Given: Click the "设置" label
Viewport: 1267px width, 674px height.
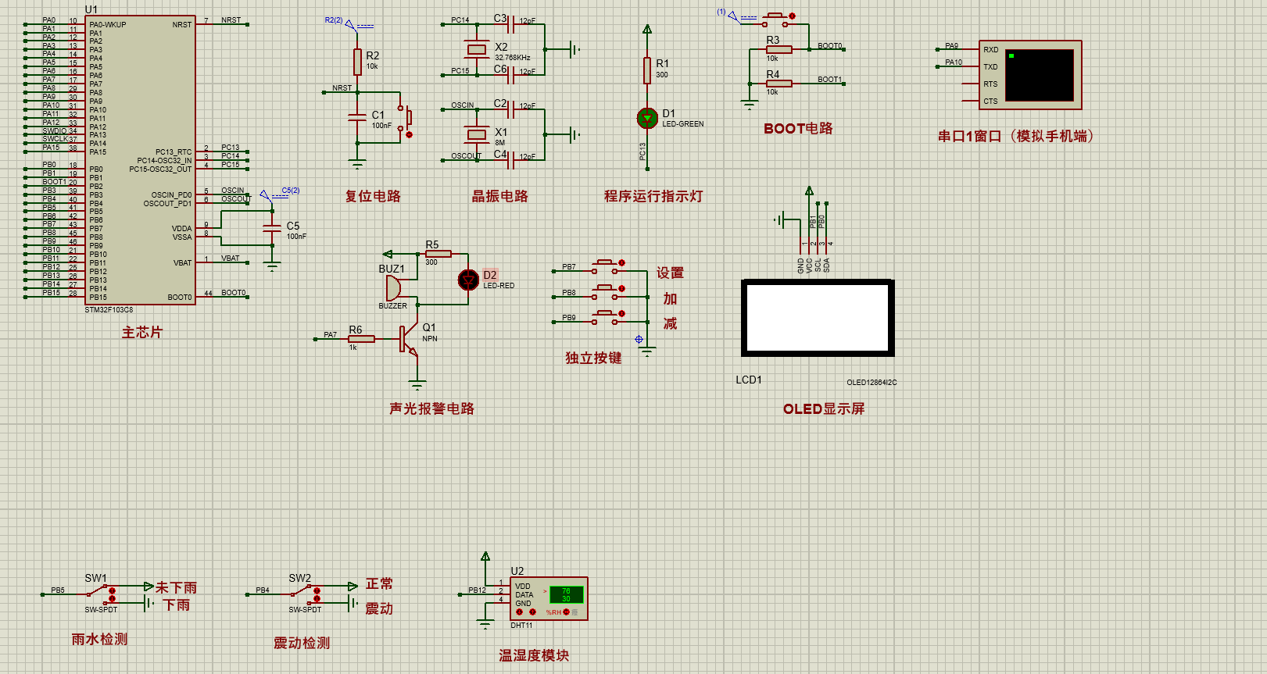Looking at the screenshot, I should point(671,273).
